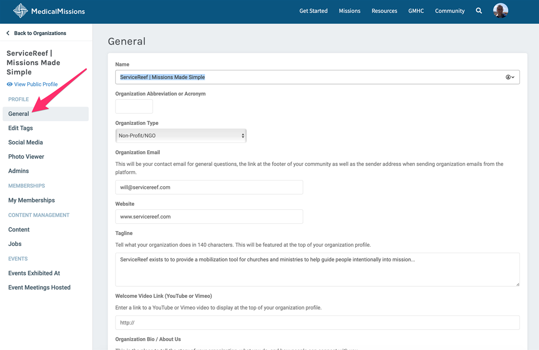Image resolution: width=539 pixels, height=350 pixels.
Task: Select GMHC in the top navigation
Action: (416, 11)
